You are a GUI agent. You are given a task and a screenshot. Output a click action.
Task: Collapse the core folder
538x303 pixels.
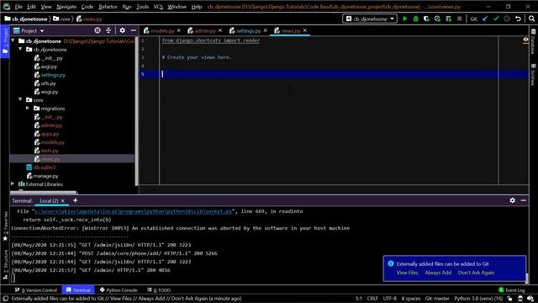click(x=20, y=99)
